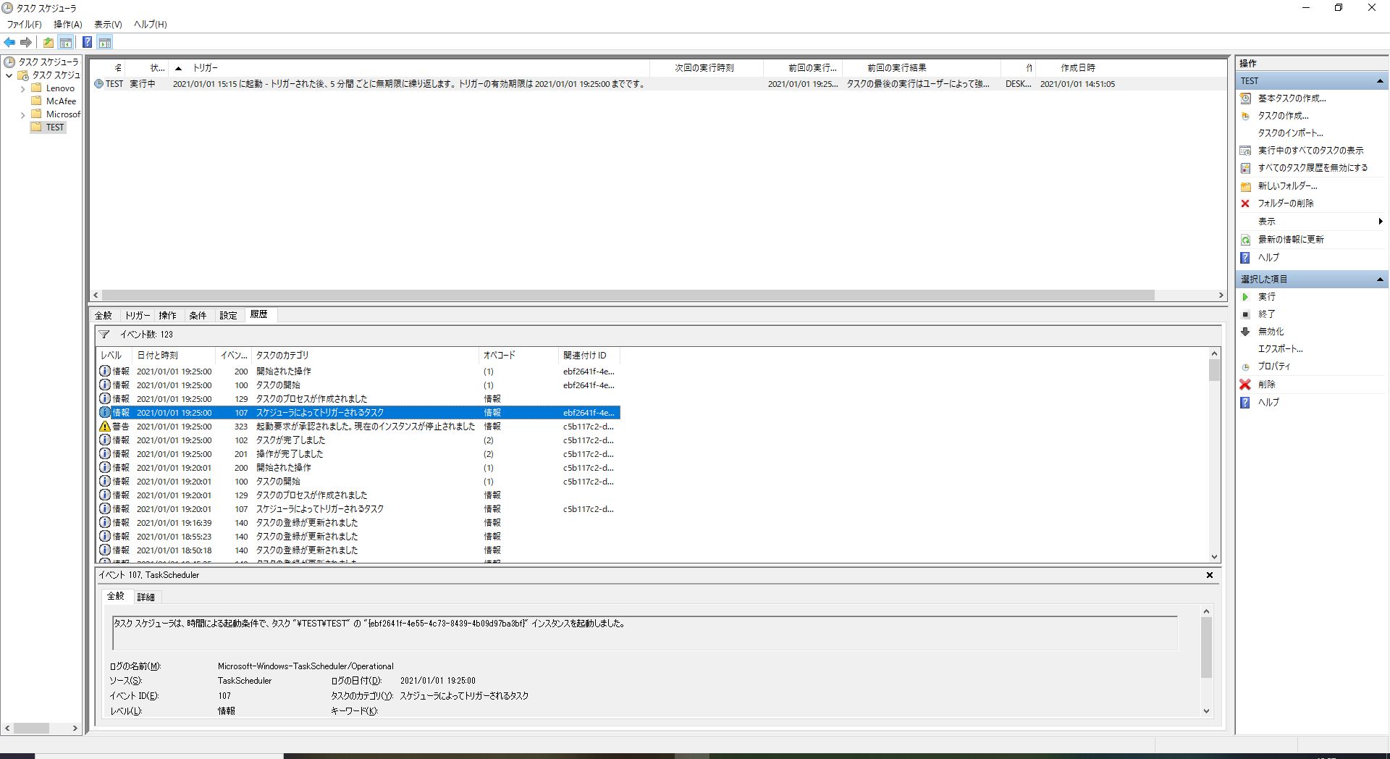Open the 表示(V) menu
1390x759 pixels.
tap(108, 25)
